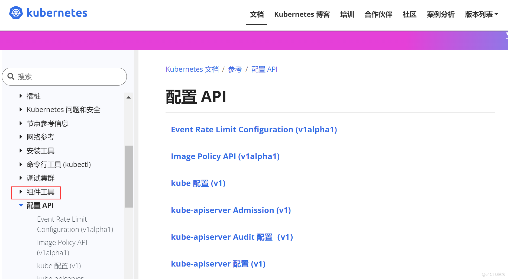Open sidebar Image Policy API (v1alpha1)

(x=62, y=247)
